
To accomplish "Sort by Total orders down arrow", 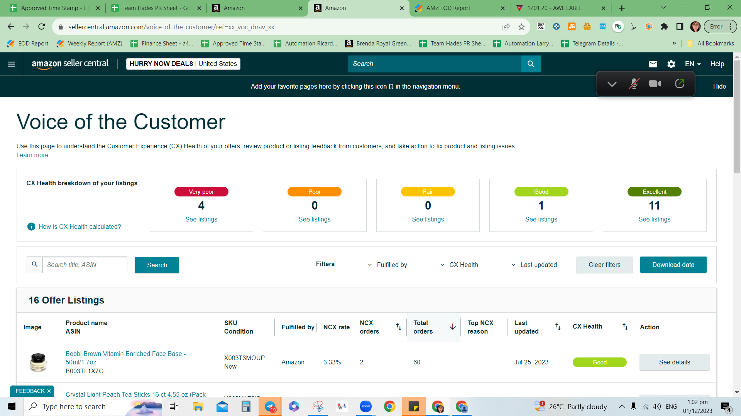I will pyautogui.click(x=453, y=327).
